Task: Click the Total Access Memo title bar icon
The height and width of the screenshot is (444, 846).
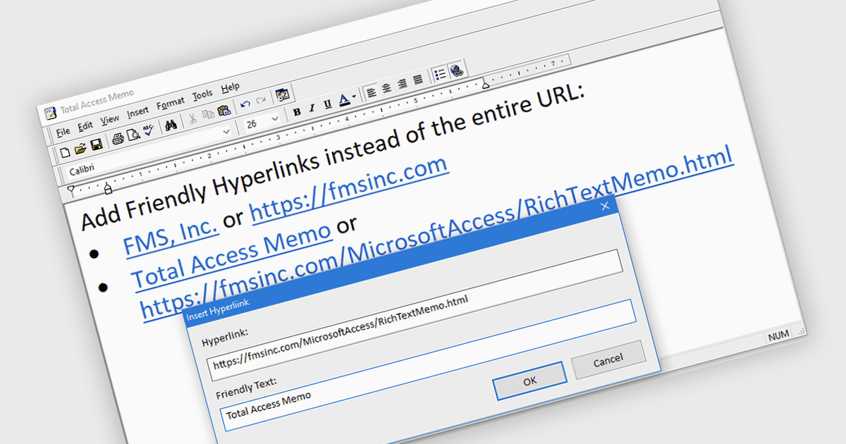Action: [50, 113]
